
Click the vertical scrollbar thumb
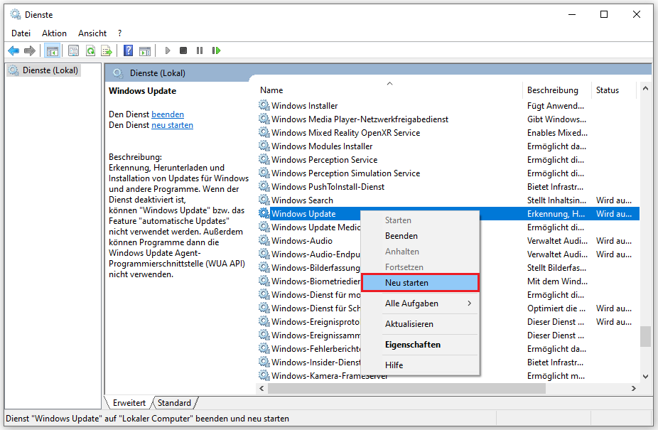click(x=645, y=336)
